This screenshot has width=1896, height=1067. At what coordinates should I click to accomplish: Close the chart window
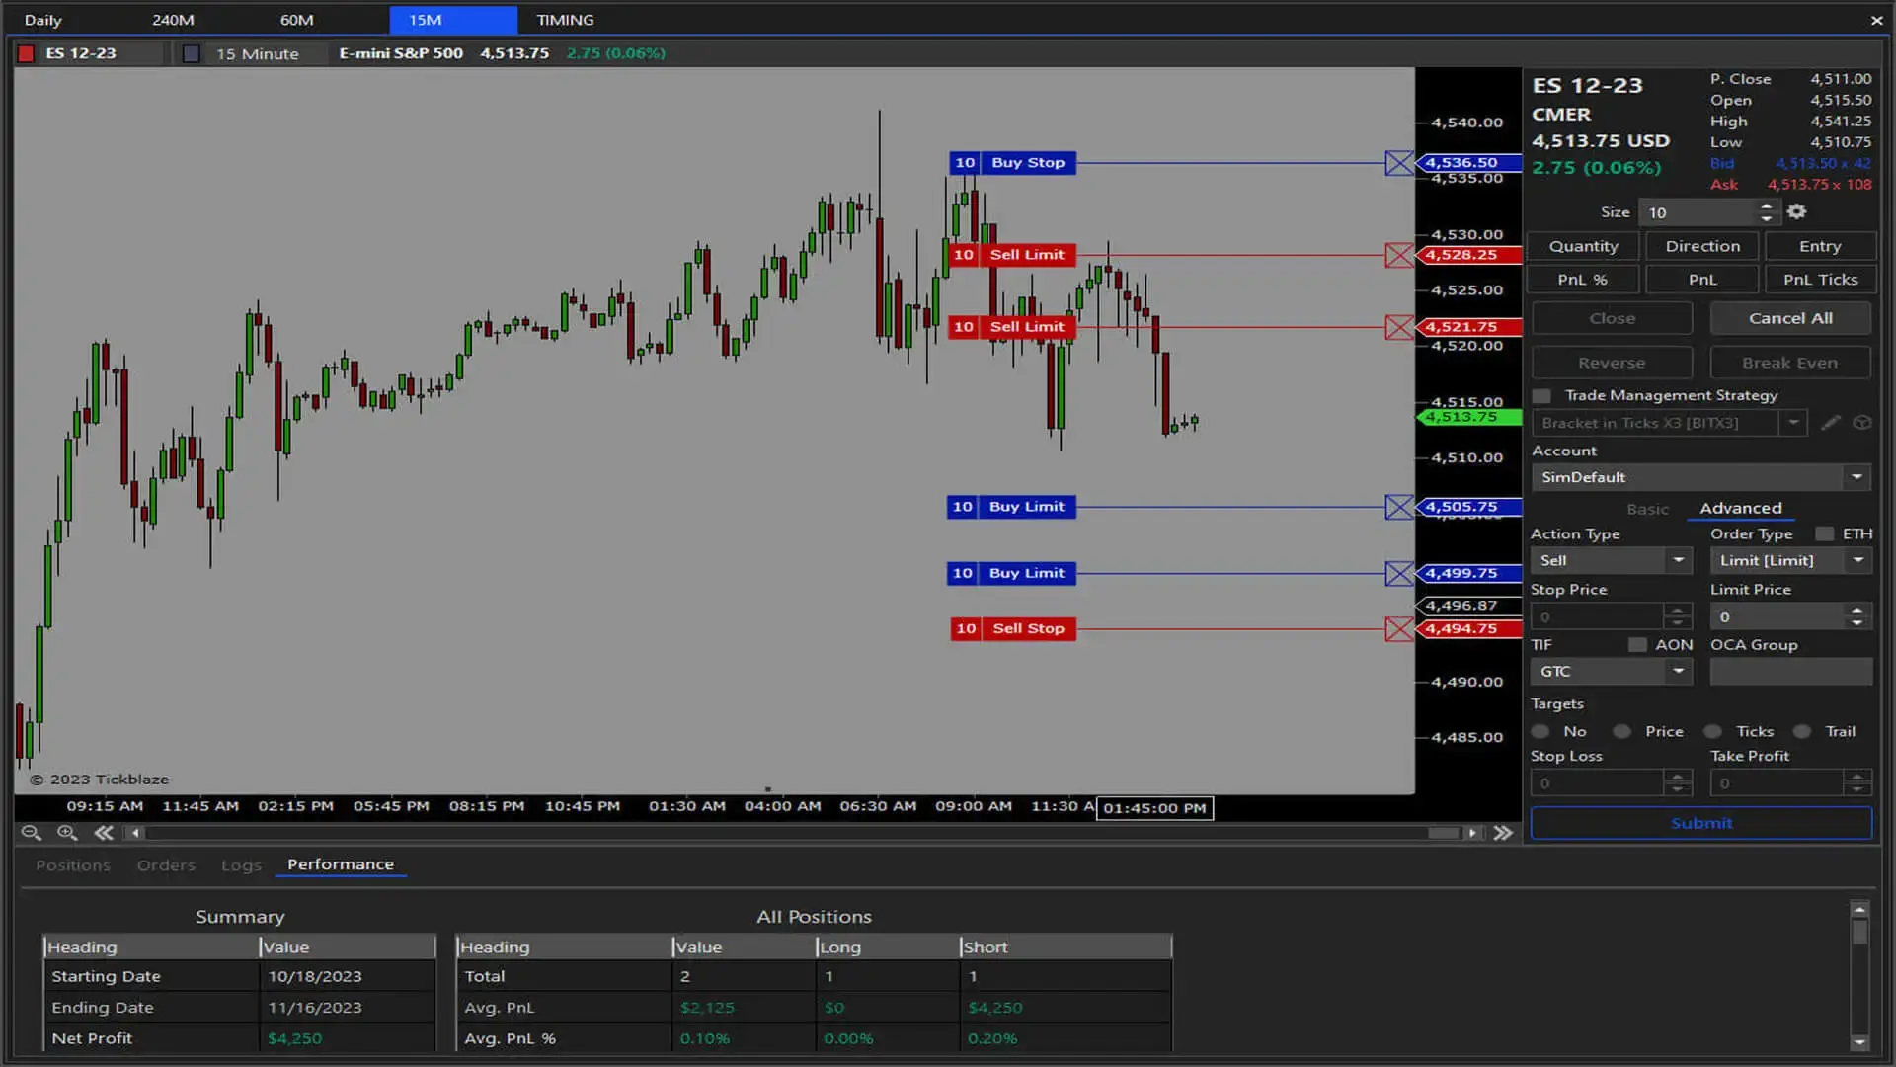point(1876,20)
